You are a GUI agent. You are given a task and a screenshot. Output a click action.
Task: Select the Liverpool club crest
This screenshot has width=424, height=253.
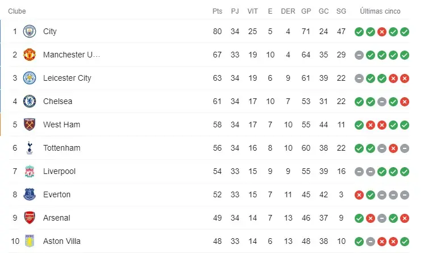coord(29,172)
